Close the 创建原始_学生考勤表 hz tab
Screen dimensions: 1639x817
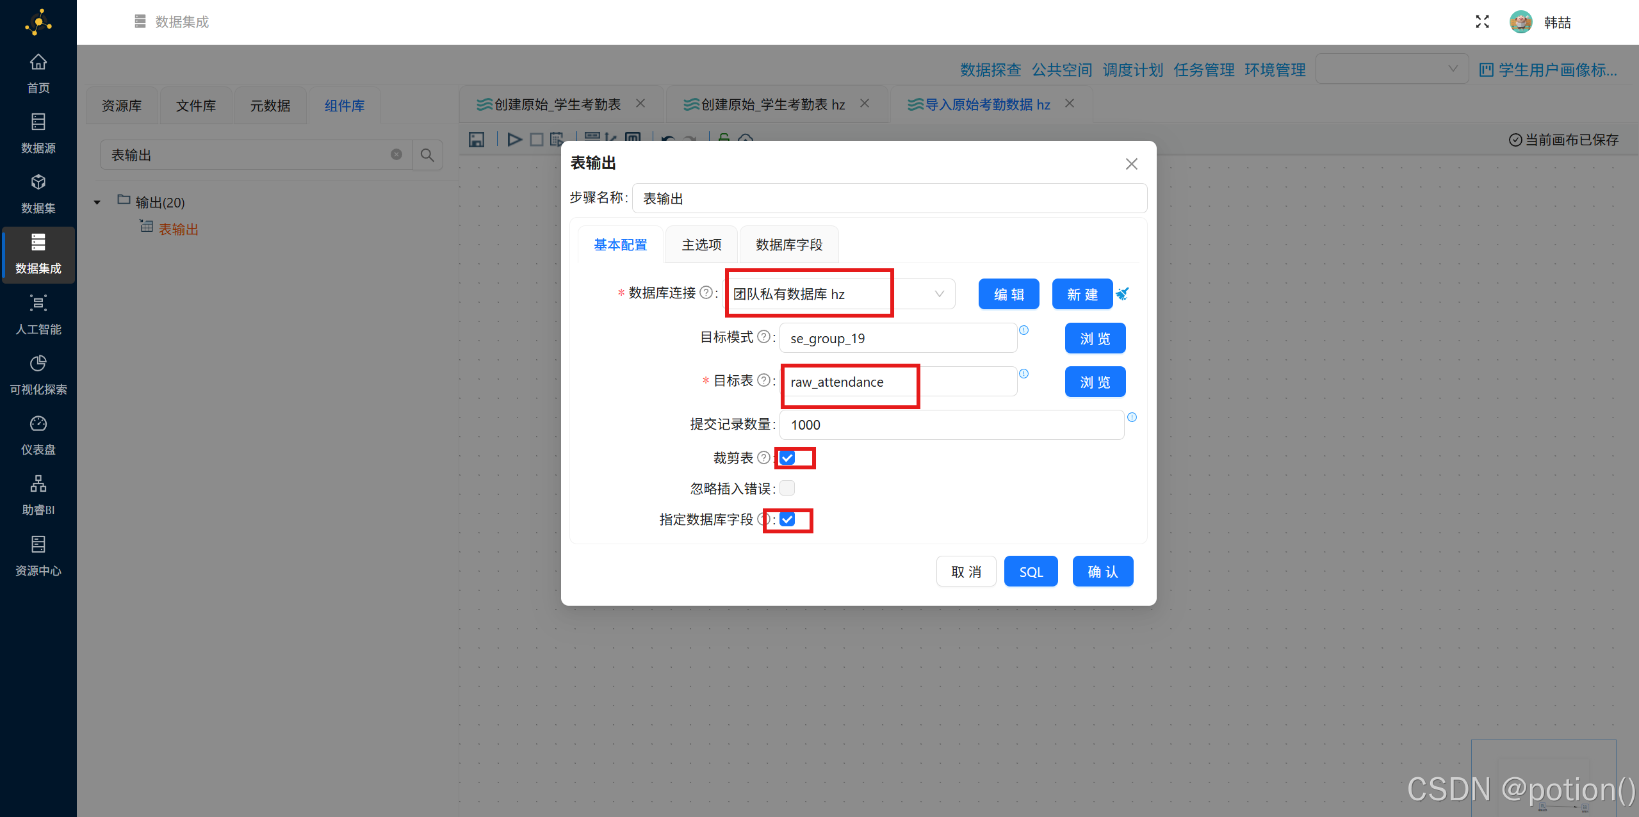click(865, 103)
